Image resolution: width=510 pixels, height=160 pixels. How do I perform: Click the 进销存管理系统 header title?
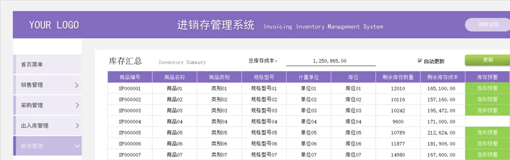click(216, 25)
